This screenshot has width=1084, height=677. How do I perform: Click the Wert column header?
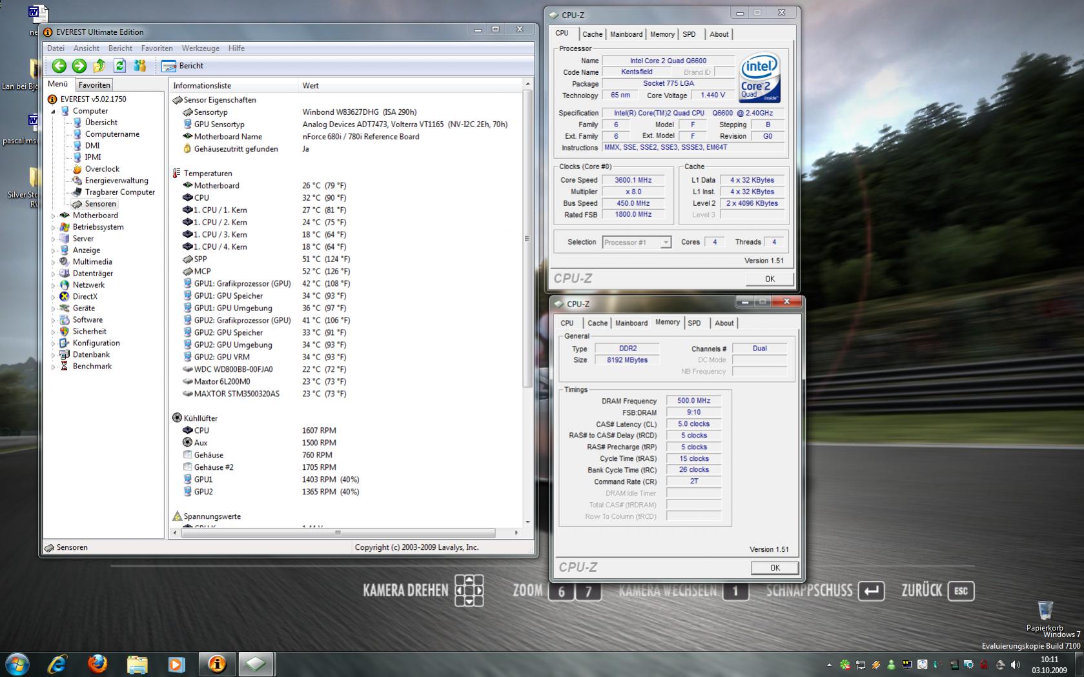411,85
